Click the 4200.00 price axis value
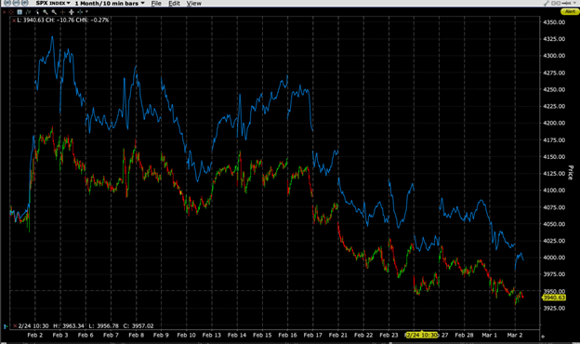580x344 pixels. pos(554,123)
